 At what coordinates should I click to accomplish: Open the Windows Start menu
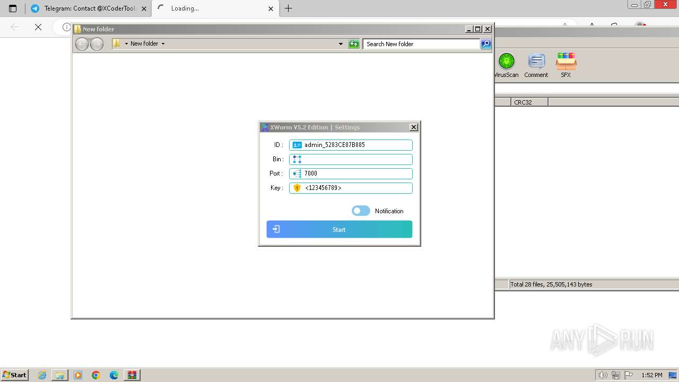15,375
